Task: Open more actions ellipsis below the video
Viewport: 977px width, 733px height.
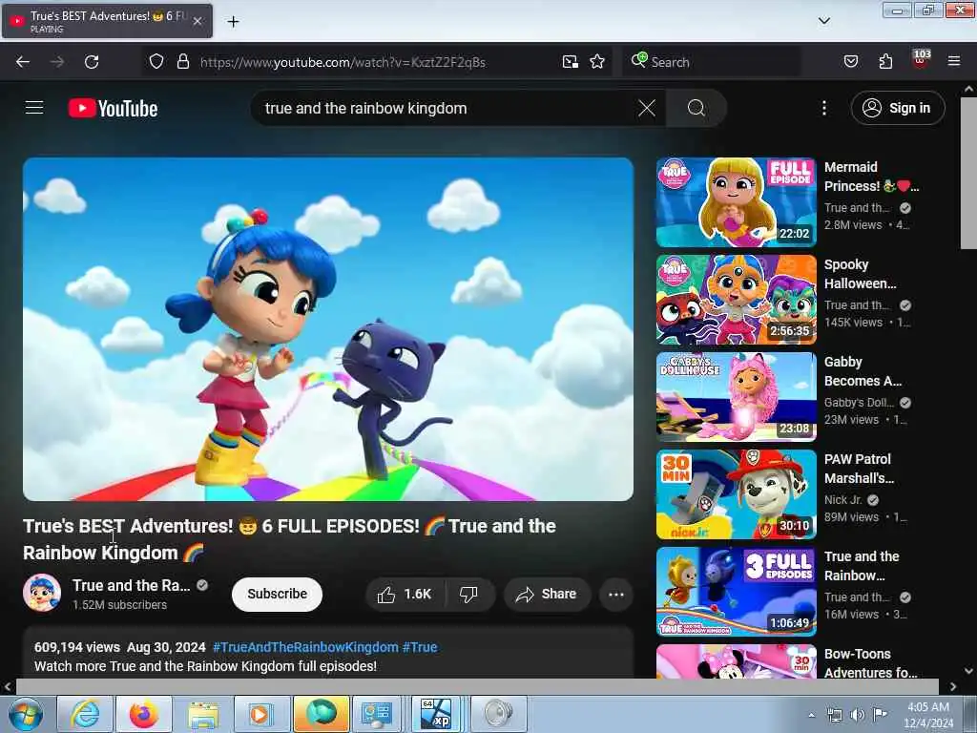Action: point(616,594)
